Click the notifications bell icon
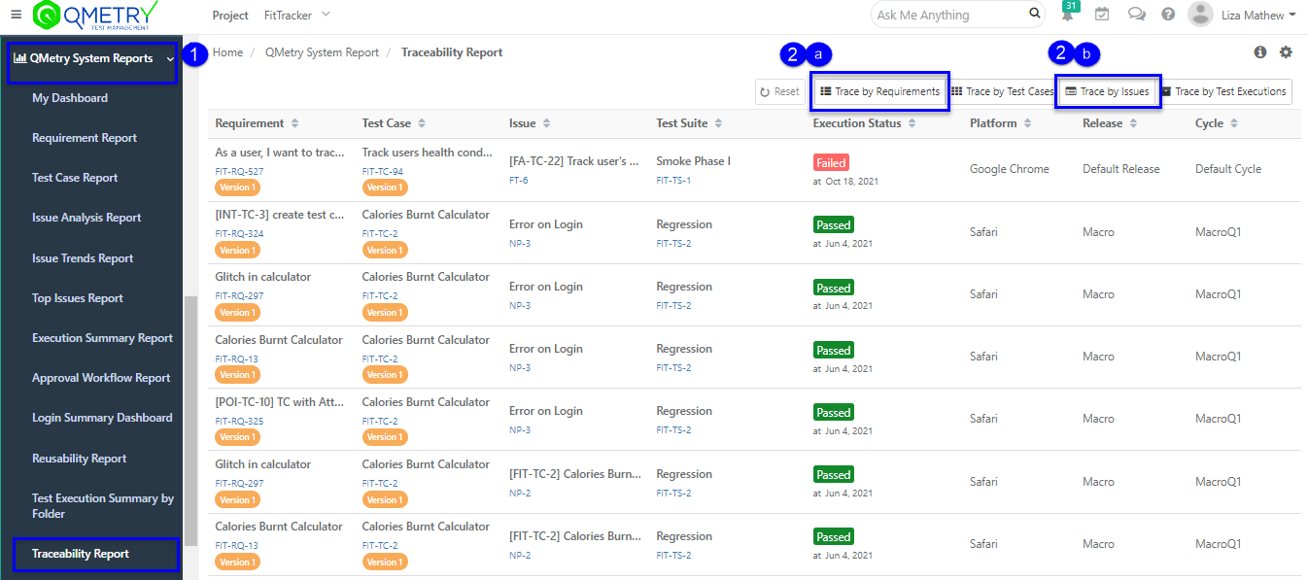This screenshot has height=580, width=1308. pos(1067,16)
